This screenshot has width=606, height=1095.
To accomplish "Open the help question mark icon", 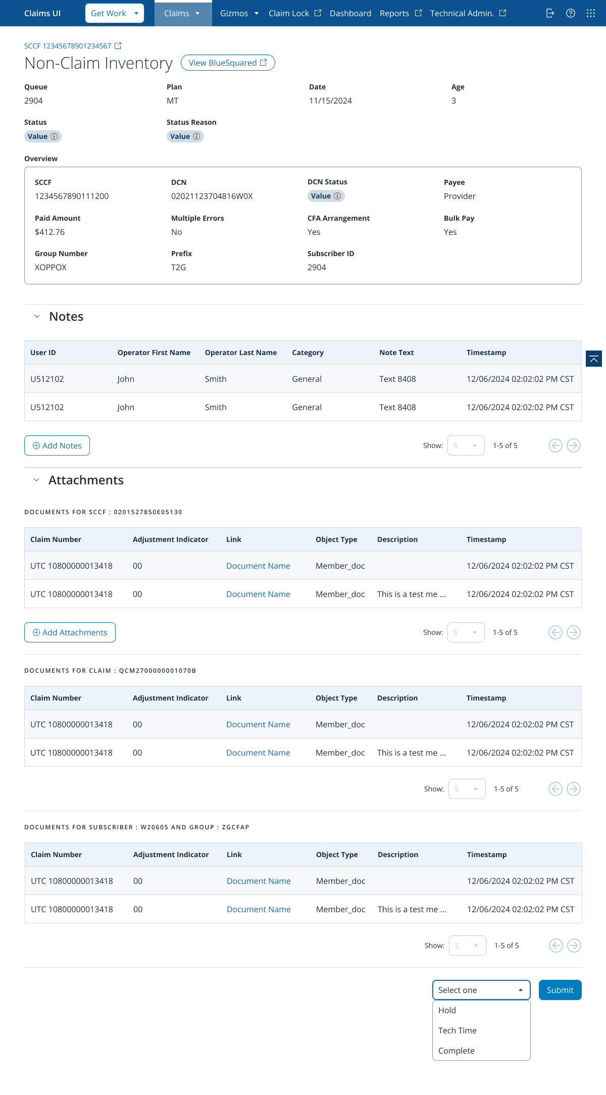I will tap(571, 13).
